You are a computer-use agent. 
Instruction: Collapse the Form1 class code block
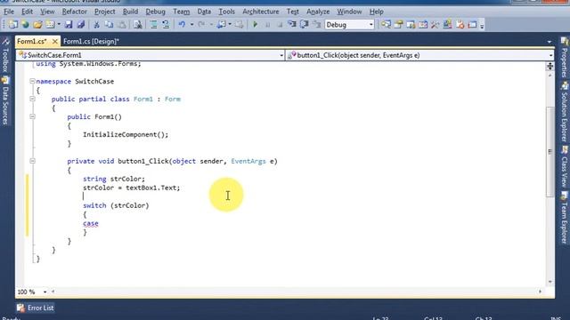click(32, 99)
